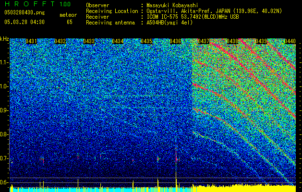Select the filename 0503280430.png
The image size is (302, 192).
[24, 13]
